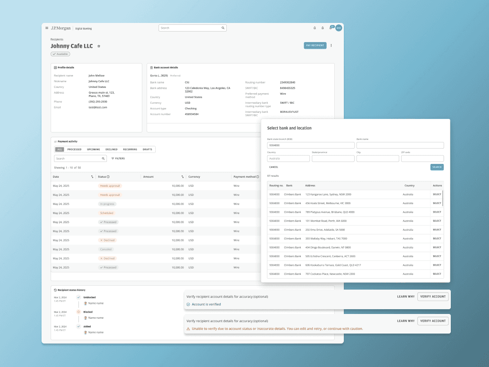Select bank at 456 Koala Street, Melbourne
Image resolution: width=489 pixels, height=367 pixels.
click(437, 203)
